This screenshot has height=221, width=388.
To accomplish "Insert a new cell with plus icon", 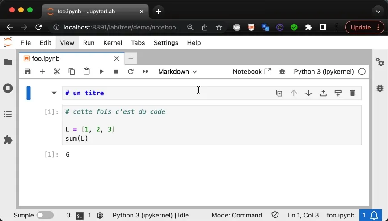I will (x=42, y=71).
